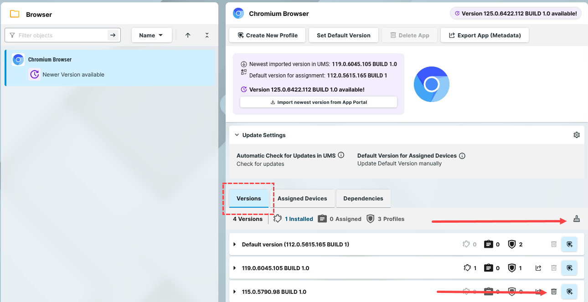Delete version 115.0.5790.98 using its trash icon
Screen dimensions: 588x302
point(554,292)
